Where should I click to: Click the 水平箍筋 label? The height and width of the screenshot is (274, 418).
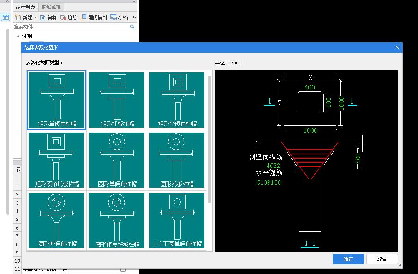[x=269, y=172]
